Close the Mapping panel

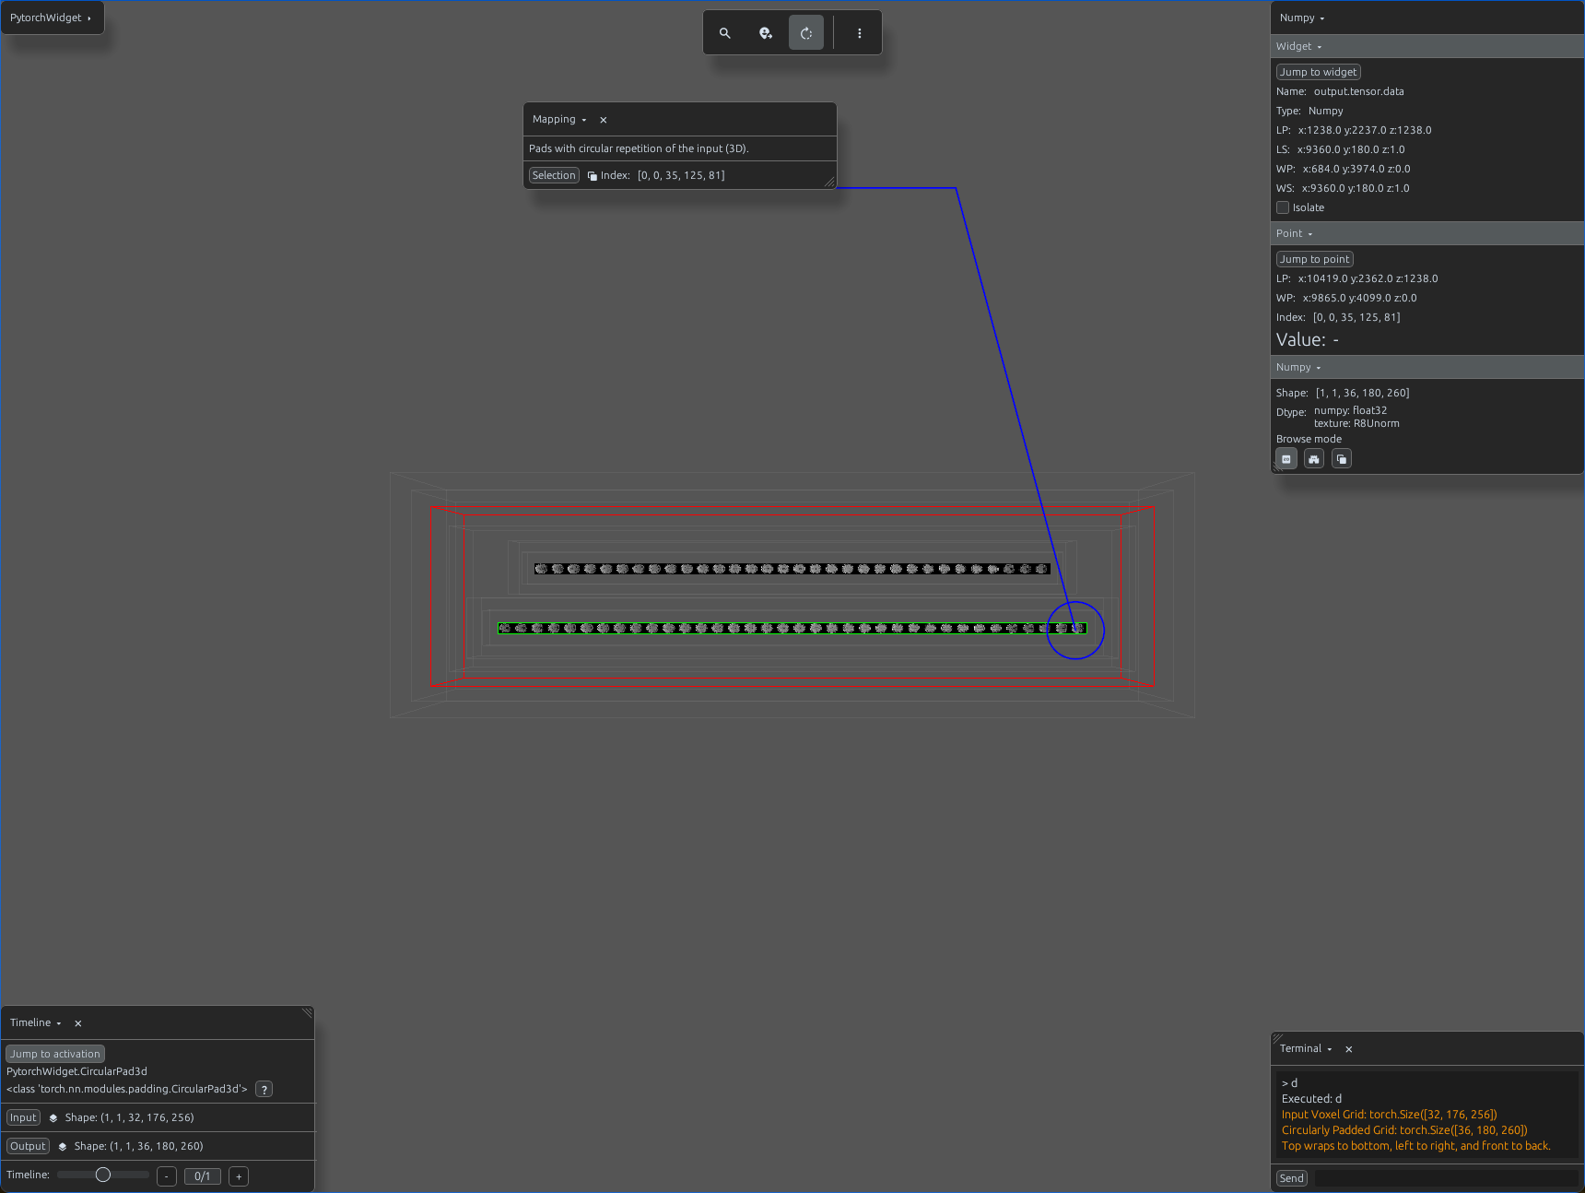[604, 120]
